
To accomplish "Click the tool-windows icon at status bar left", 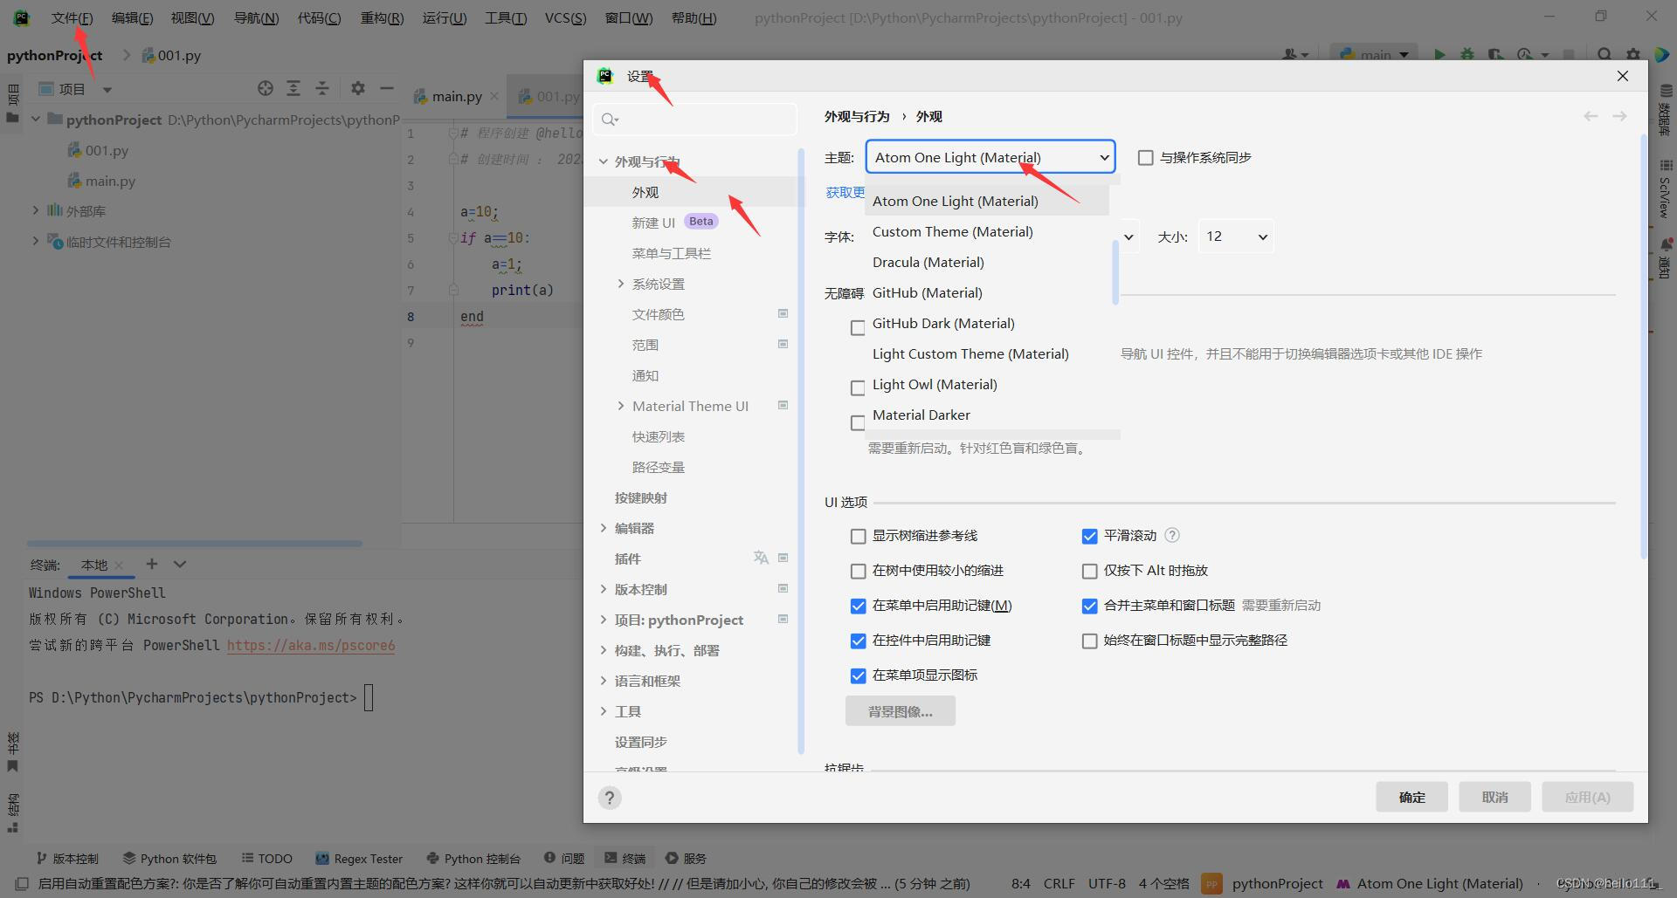I will coord(22,883).
